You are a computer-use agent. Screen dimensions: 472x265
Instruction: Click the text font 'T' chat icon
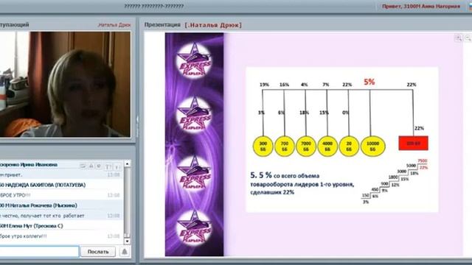[x=108, y=166]
